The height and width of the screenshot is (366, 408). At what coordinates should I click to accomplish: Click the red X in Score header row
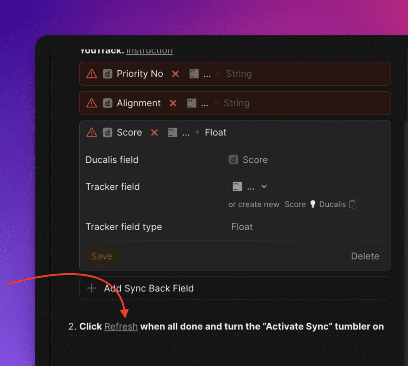(154, 133)
